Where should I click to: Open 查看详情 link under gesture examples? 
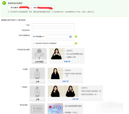[x=75, y=99]
